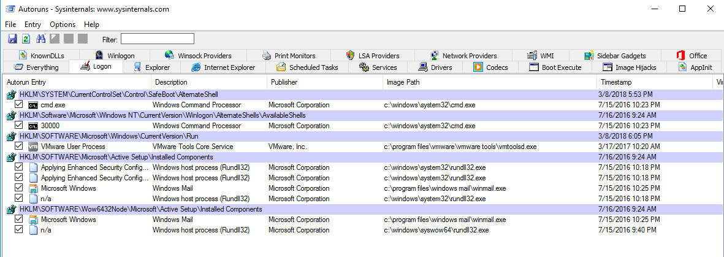Image resolution: width=724 pixels, height=257 pixels.
Task: Open the Entry menu
Action: pyautogui.click(x=33, y=25)
